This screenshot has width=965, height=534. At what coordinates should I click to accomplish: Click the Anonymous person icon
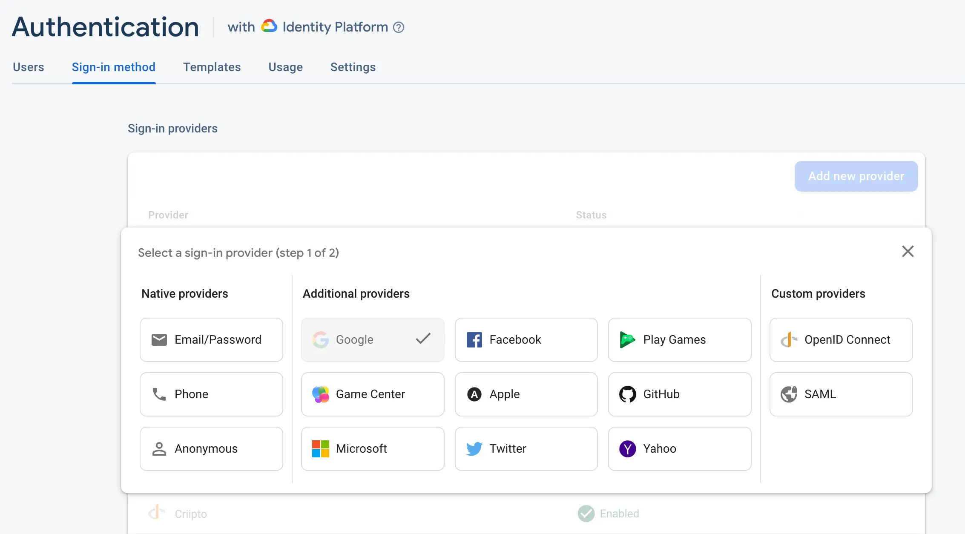coord(159,449)
